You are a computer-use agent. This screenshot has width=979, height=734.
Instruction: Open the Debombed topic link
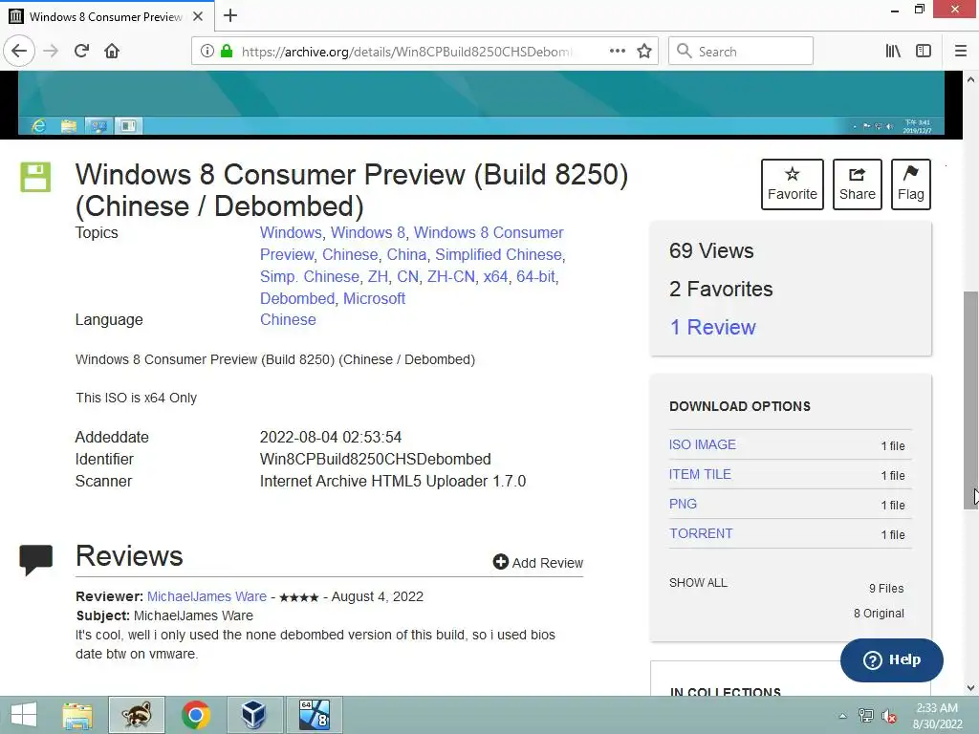point(297,298)
